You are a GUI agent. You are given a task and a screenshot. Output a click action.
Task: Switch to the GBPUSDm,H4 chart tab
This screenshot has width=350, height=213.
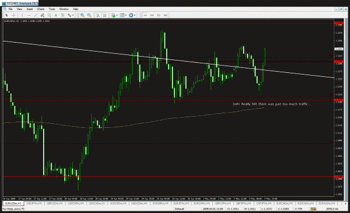pos(55,203)
